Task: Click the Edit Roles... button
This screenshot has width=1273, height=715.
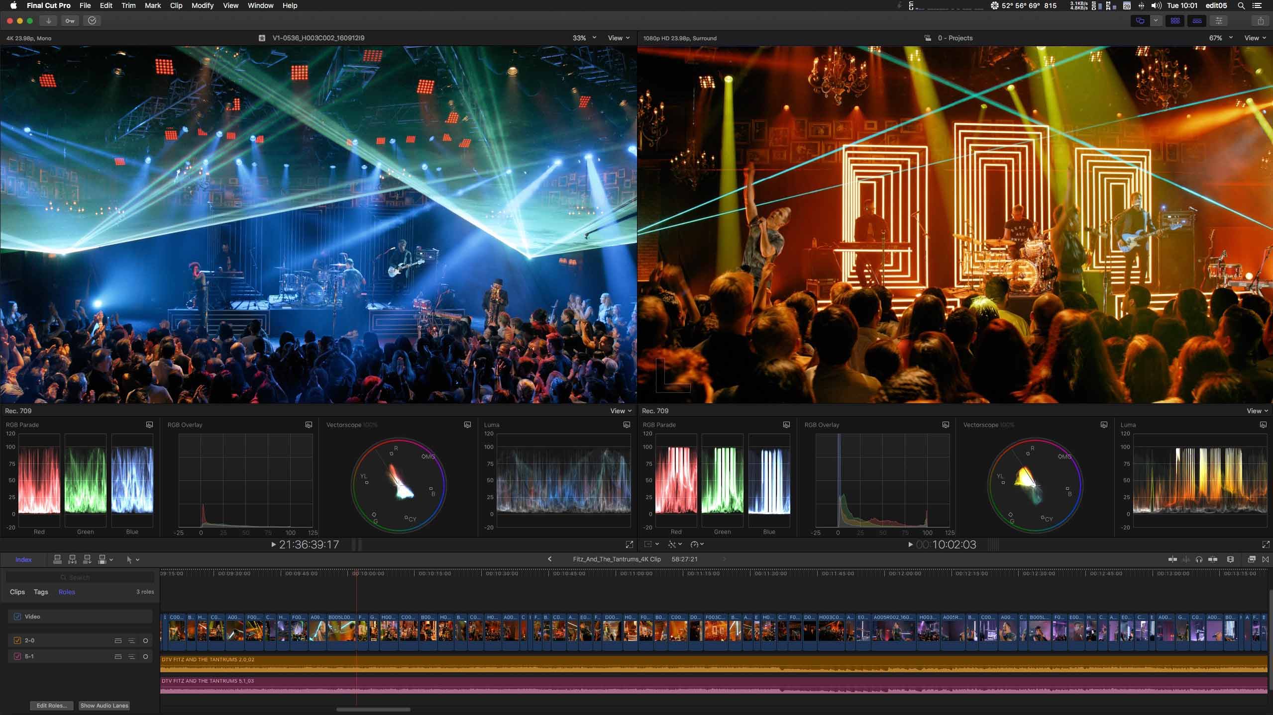Action: point(52,706)
